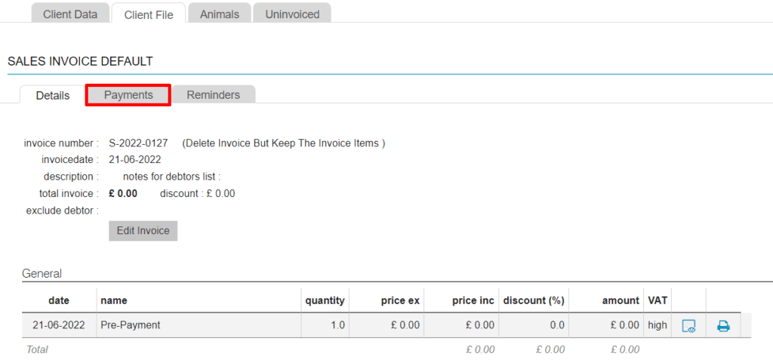Go to the Animals tab
Viewport: 773px width, 360px height.
pyautogui.click(x=220, y=14)
